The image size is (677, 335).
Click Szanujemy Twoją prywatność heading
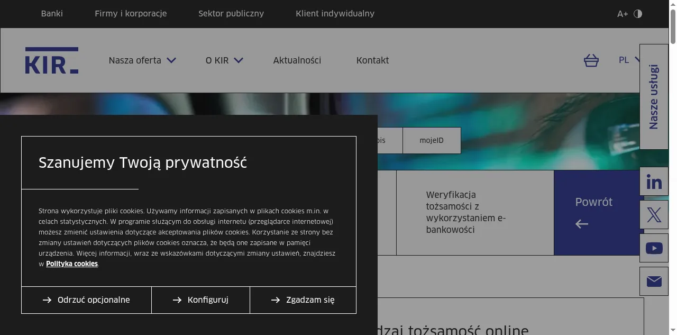click(x=143, y=162)
